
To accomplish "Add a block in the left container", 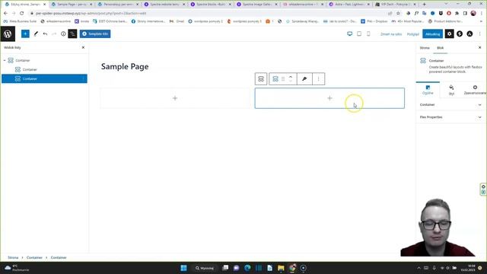I will (x=175, y=98).
